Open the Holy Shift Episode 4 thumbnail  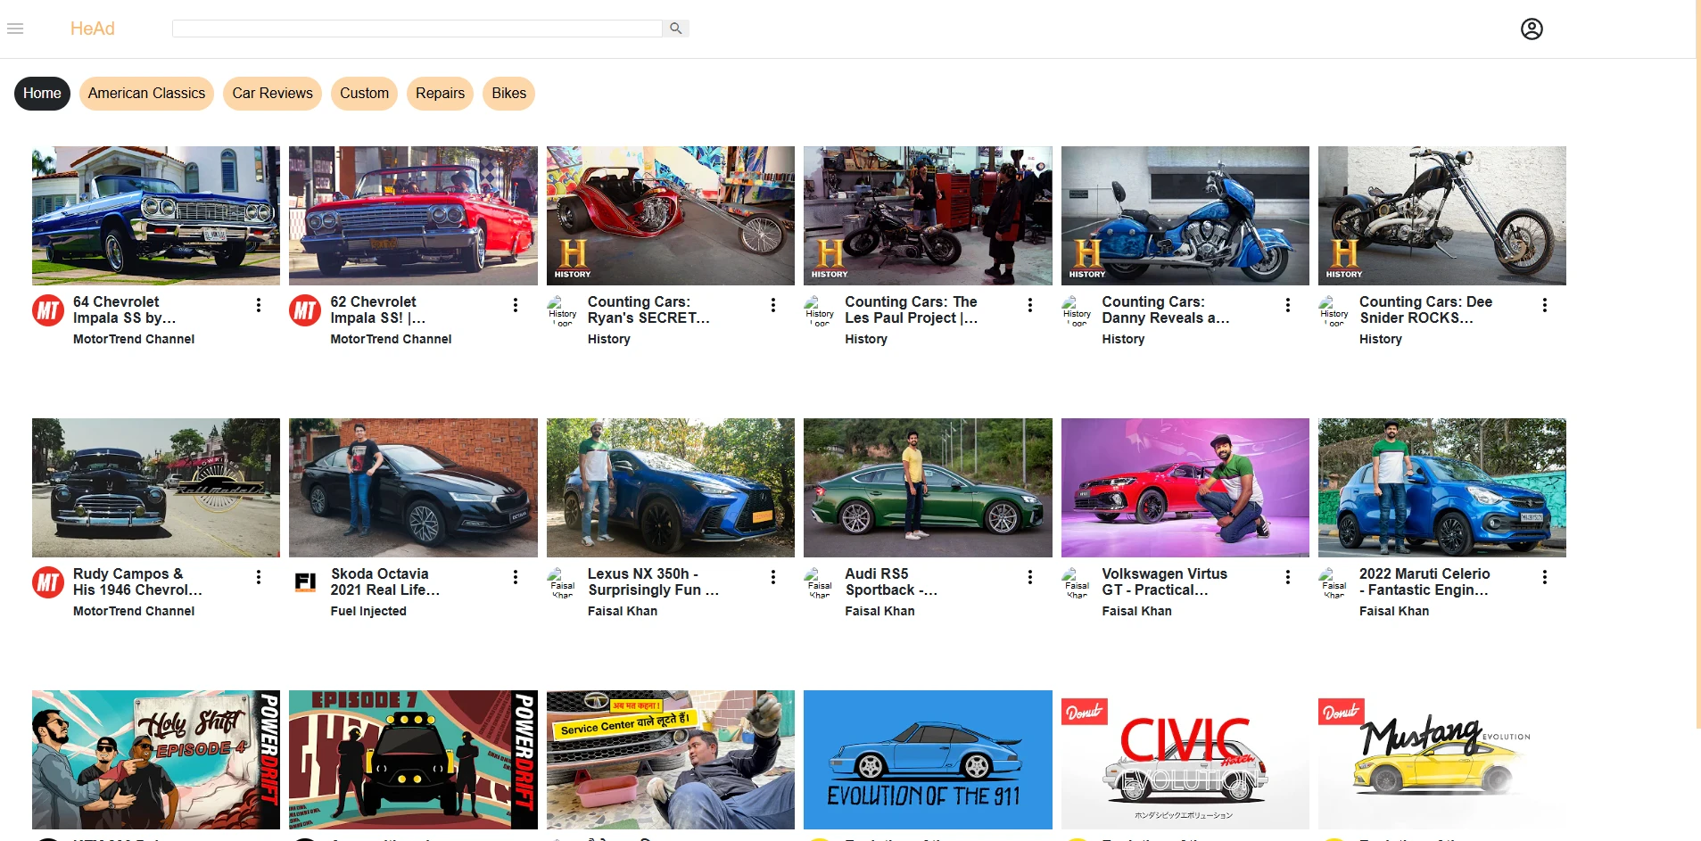pos(156,760)
